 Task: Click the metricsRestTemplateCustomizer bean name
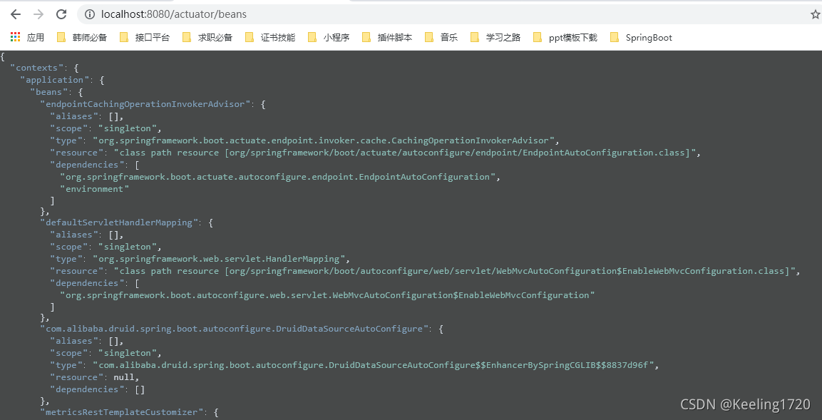[122, 412]
